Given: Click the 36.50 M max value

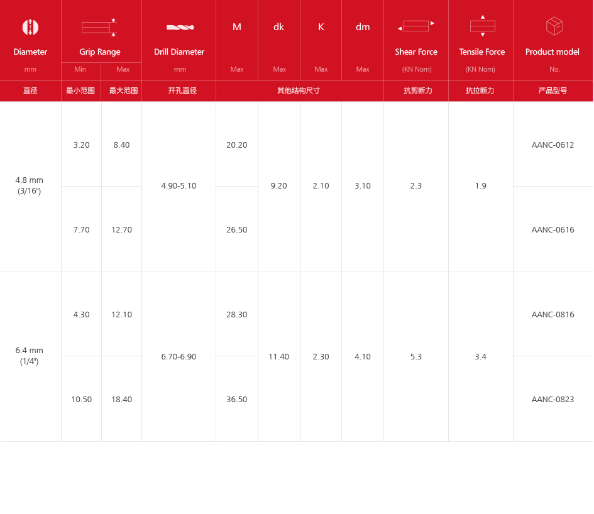Looking at the screenshot, I should pos(236,399).
